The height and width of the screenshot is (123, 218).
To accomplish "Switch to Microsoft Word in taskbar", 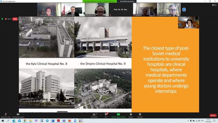I will 53,121.
